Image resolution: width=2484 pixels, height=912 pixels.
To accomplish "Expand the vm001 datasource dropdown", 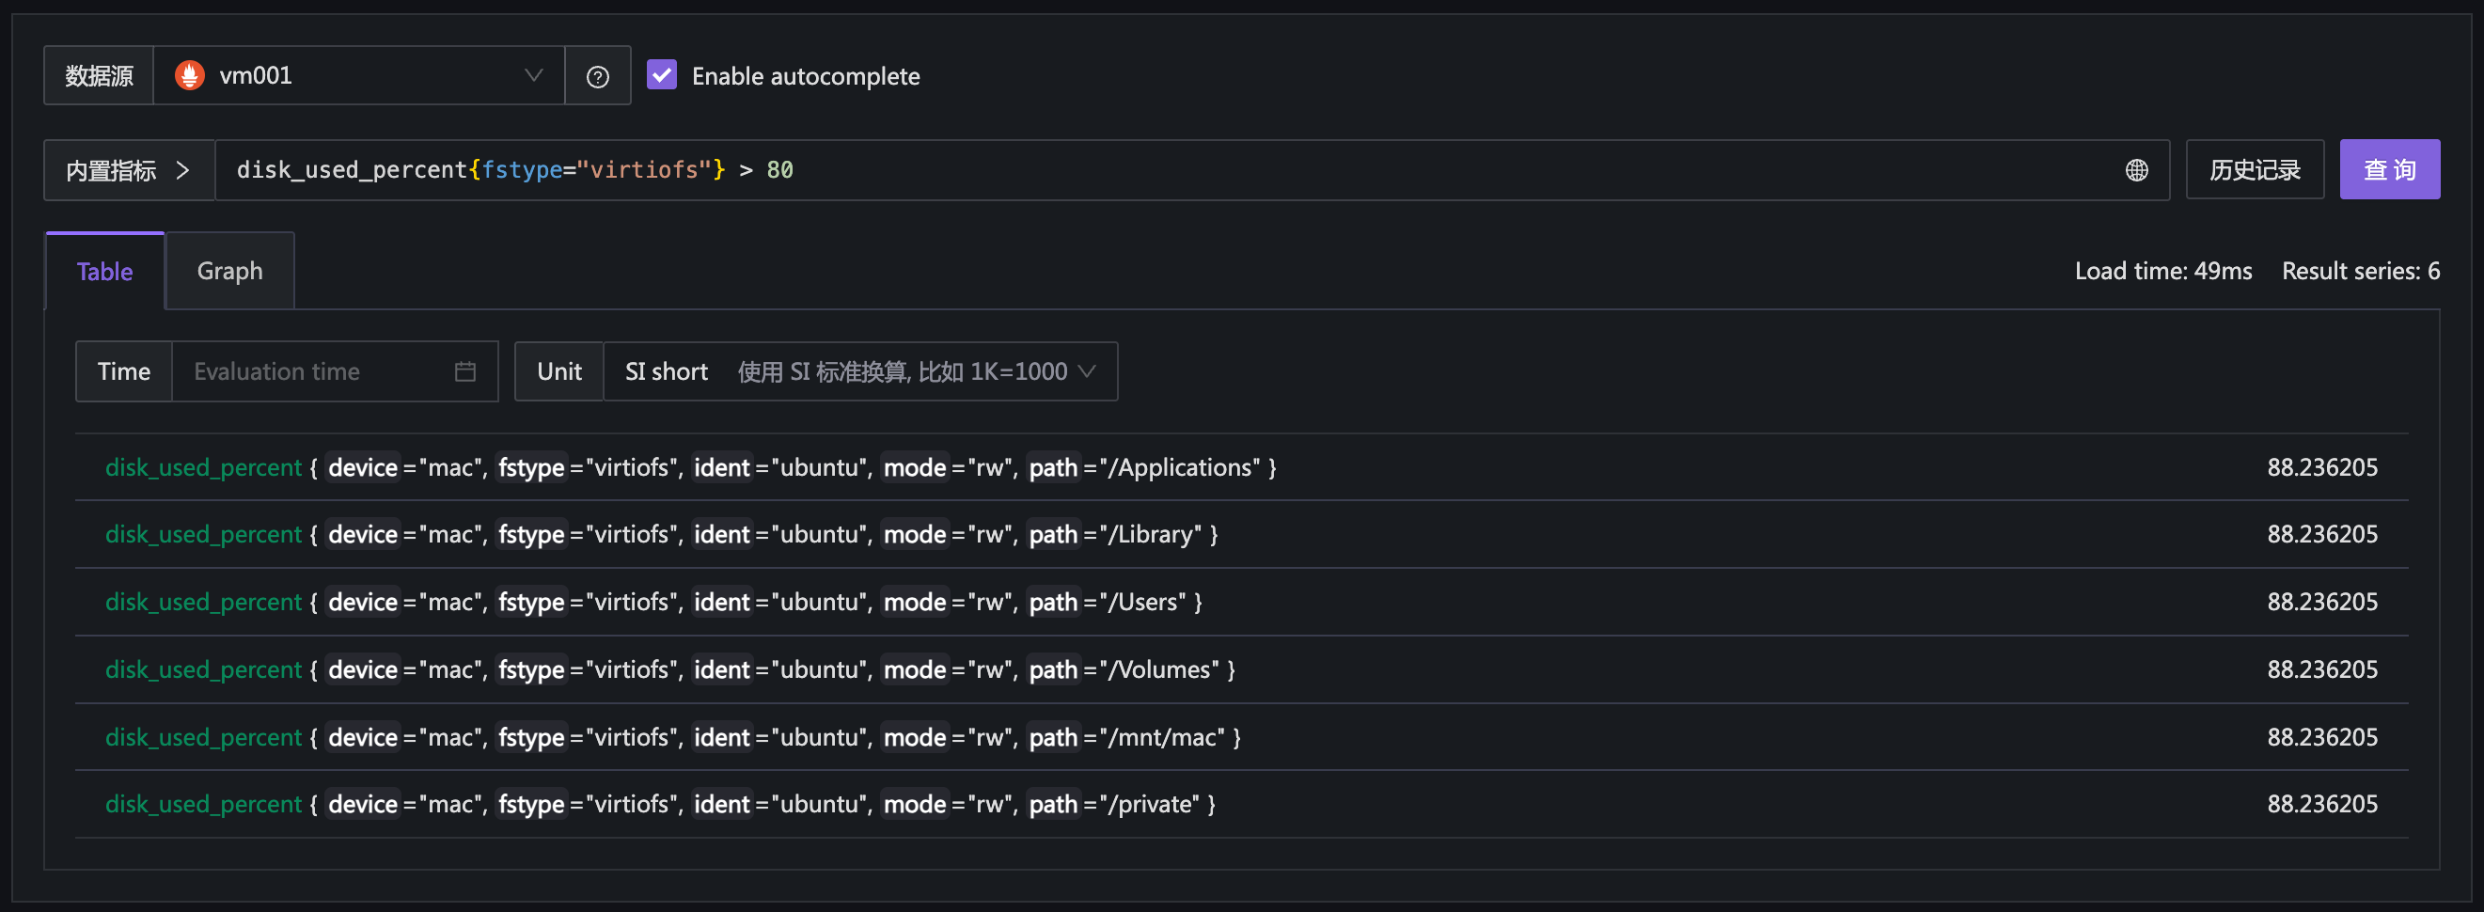I will (359, 75).
